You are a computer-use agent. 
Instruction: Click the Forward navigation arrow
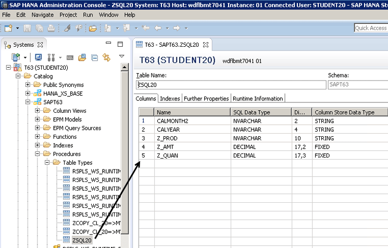177,28
